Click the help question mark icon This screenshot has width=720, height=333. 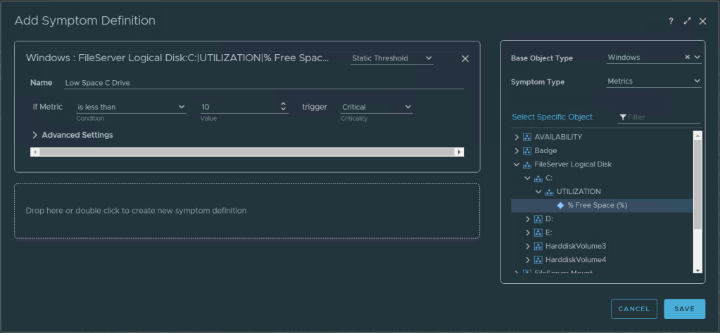[671, 21]
